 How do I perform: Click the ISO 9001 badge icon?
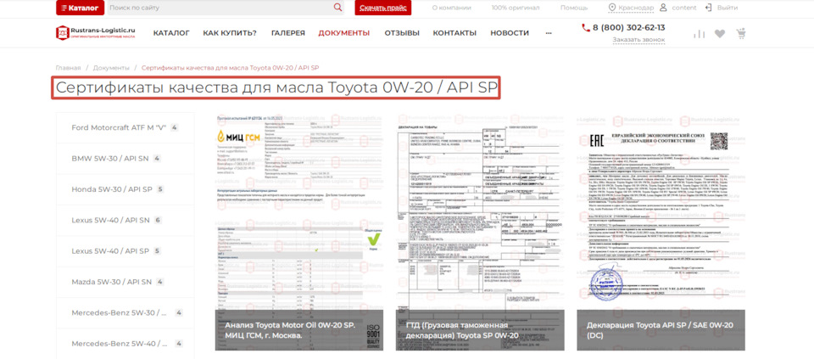coord(374,337)
